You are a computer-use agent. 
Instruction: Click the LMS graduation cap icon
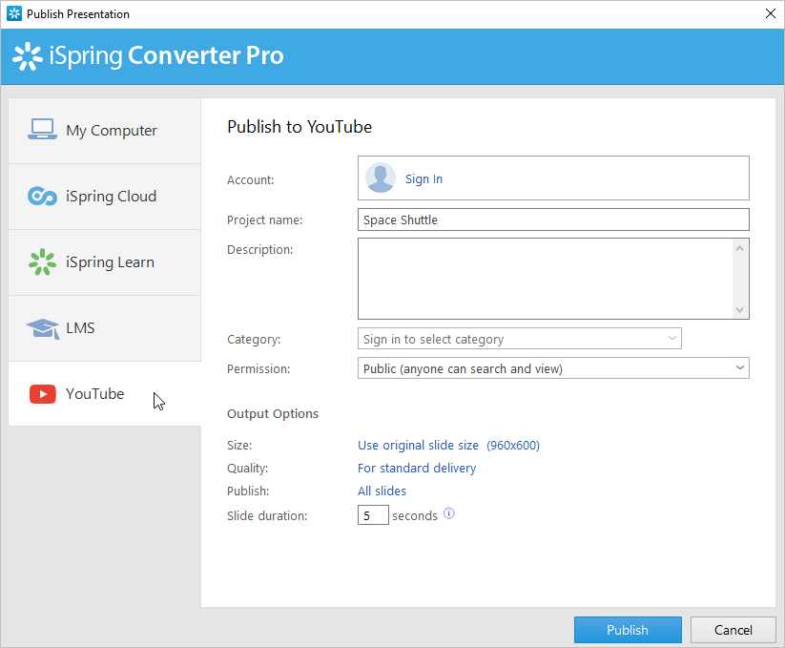click(x=43, y=328)
